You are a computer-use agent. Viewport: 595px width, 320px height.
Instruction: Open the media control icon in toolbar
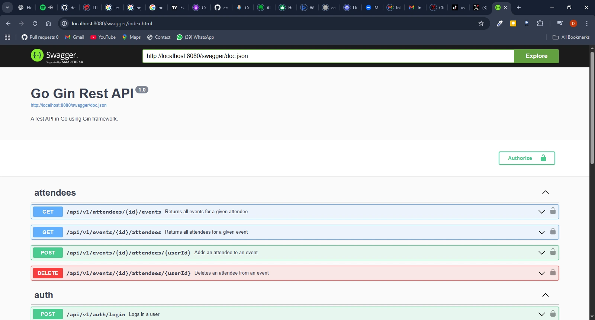[560, 23]
